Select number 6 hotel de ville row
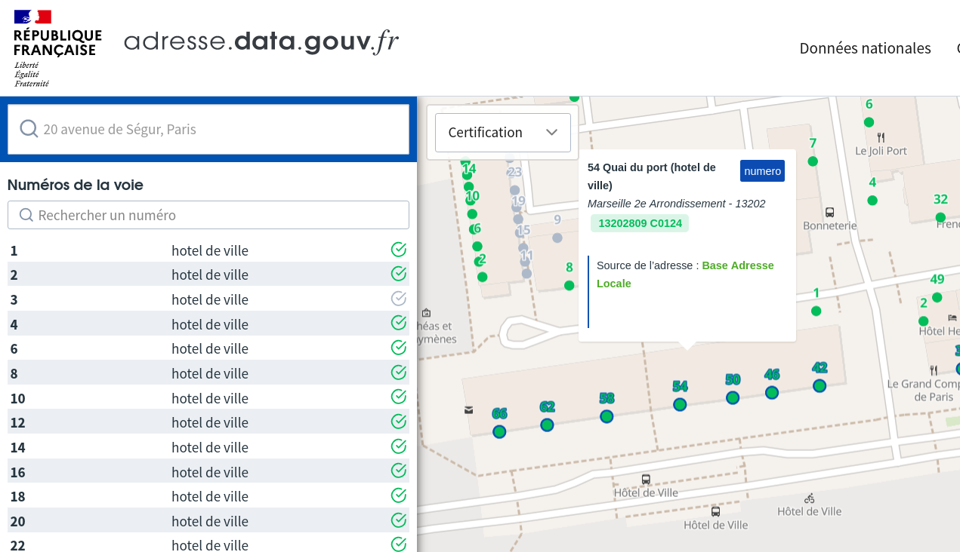The width and height of the screenshot is (960, 552). pos(208,348)
